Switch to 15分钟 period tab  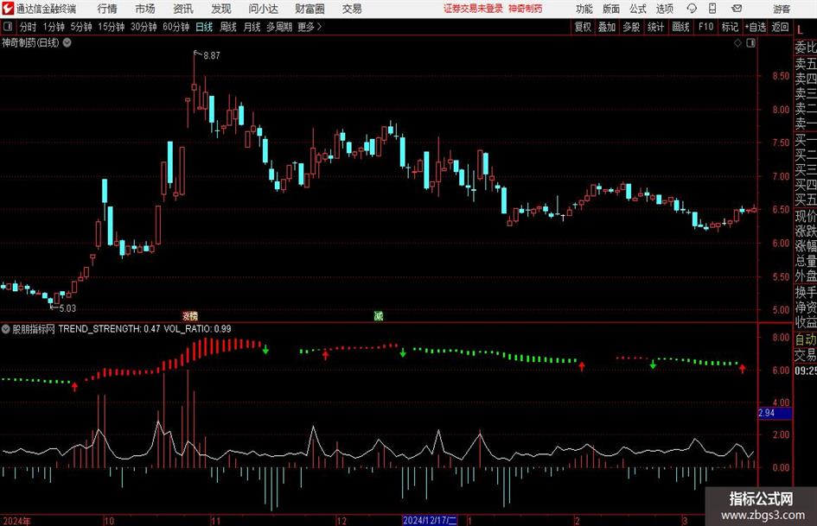click(x=112, y=27)
